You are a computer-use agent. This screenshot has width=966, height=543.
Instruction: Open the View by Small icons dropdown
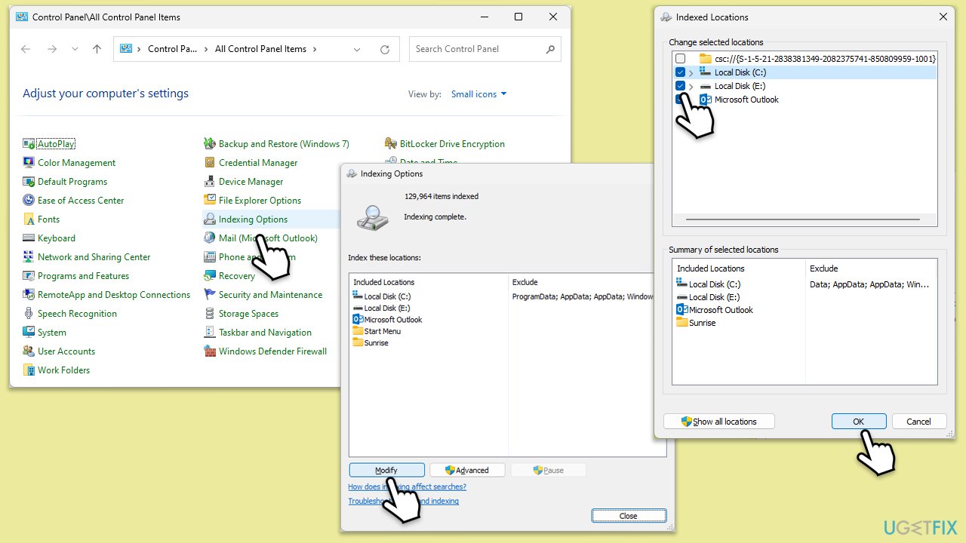tap(478, 94)
